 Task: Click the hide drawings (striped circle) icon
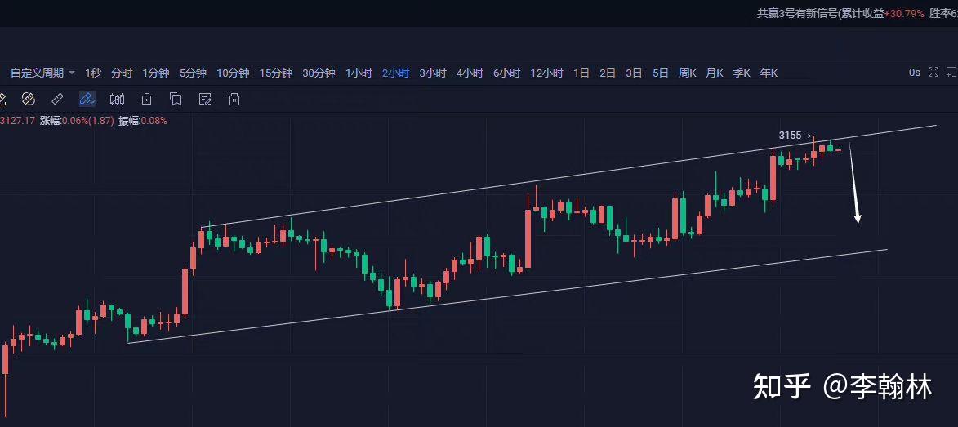click(x=27, y=100)
